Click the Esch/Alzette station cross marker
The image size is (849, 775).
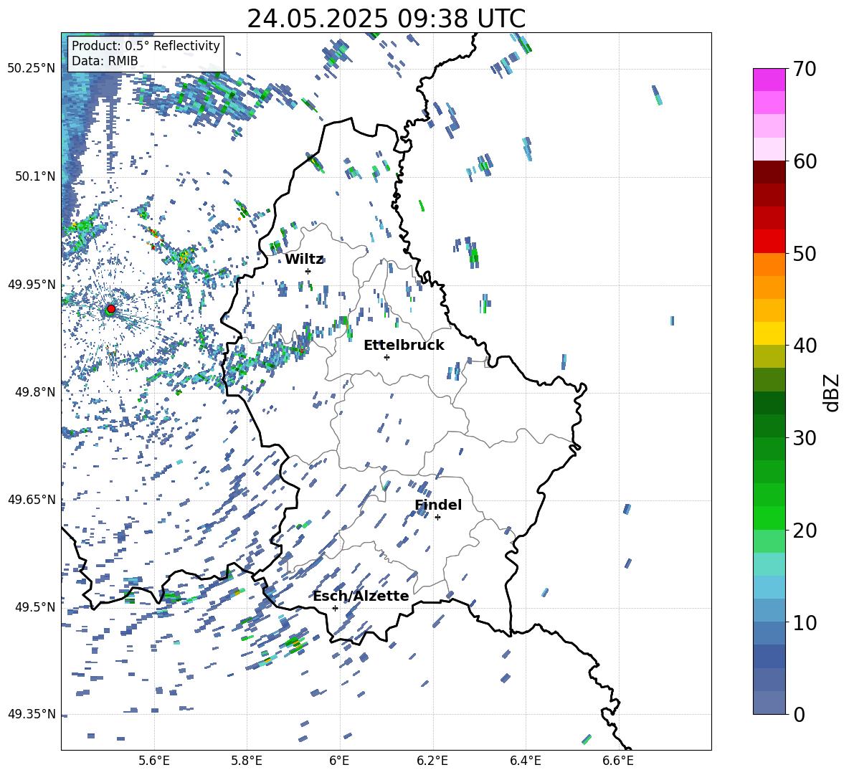pos(335,608)
